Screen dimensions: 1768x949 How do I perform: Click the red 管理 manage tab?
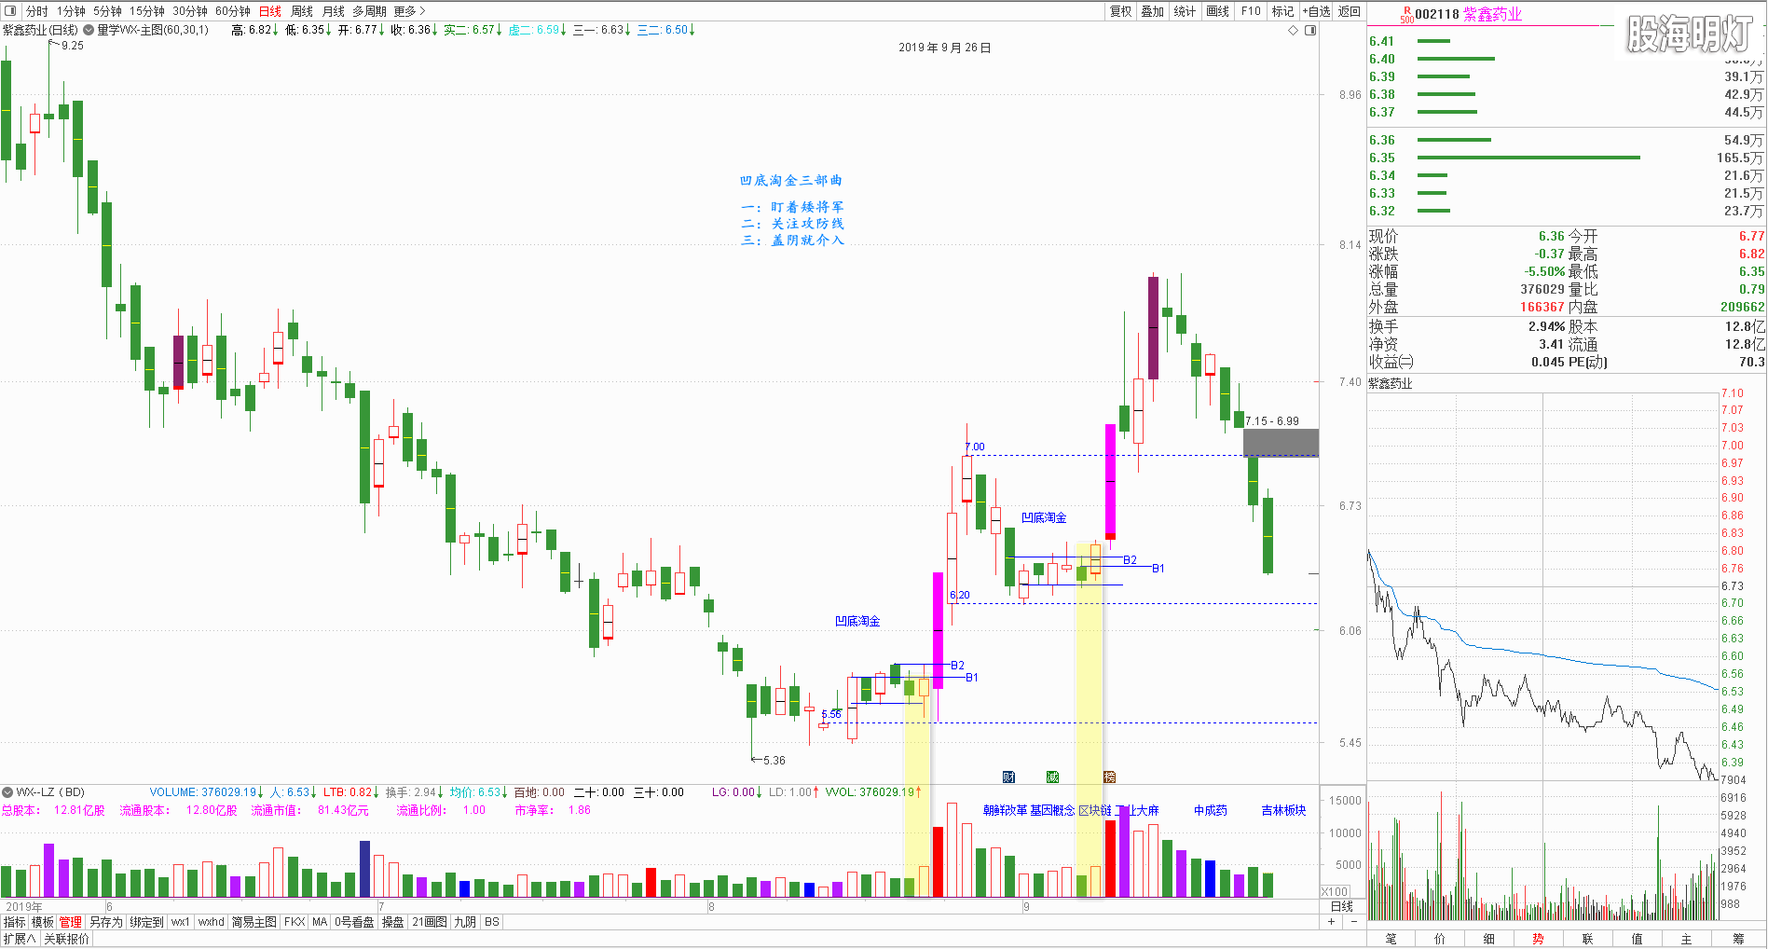click(x=71, y=922)
